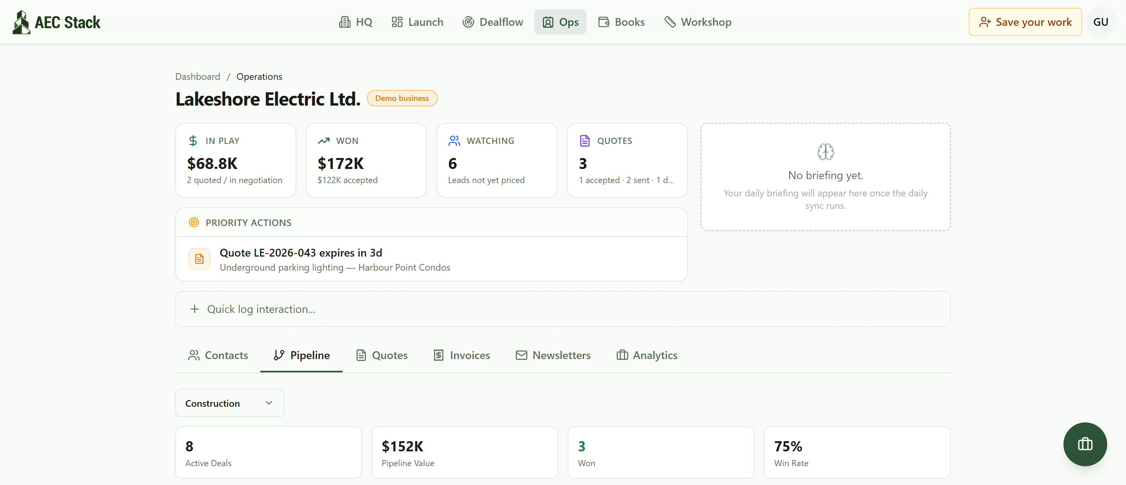Click the 'No briefing yet.' text

coord(825,175)
